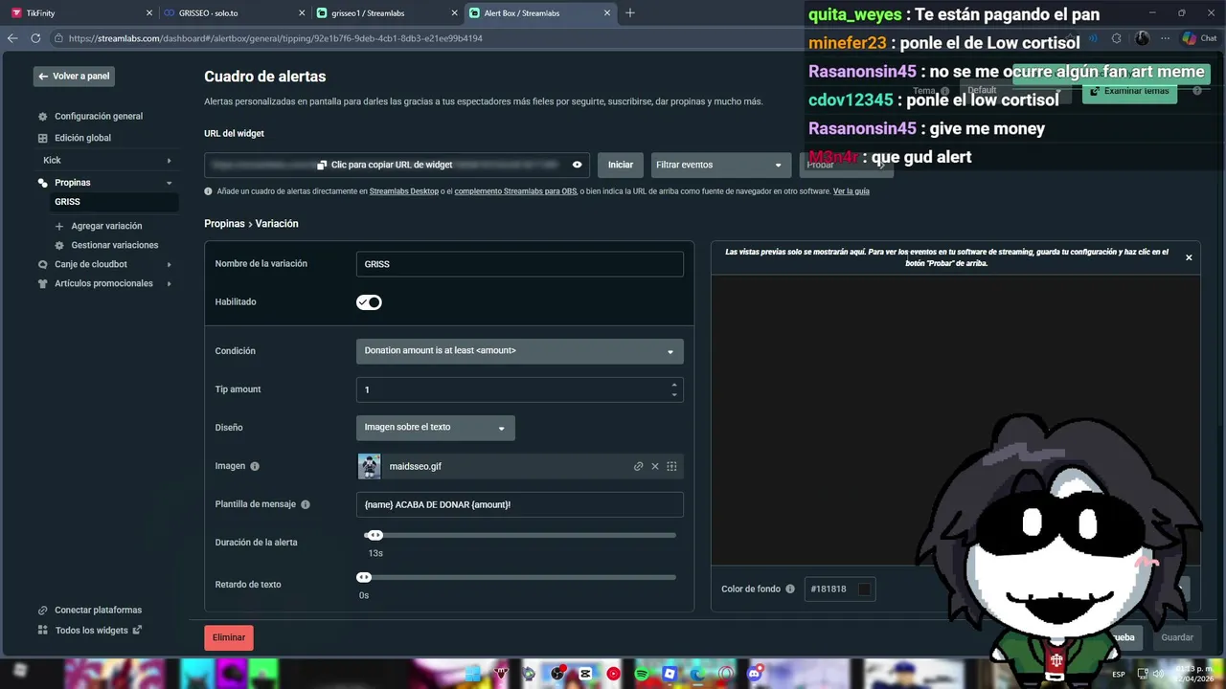Expand Artículos promocionales arrow
1226x689 pixels.
pos(170,283)
